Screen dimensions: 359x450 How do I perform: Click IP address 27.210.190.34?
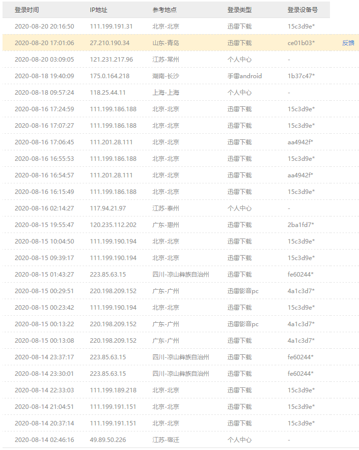(110, 43)
